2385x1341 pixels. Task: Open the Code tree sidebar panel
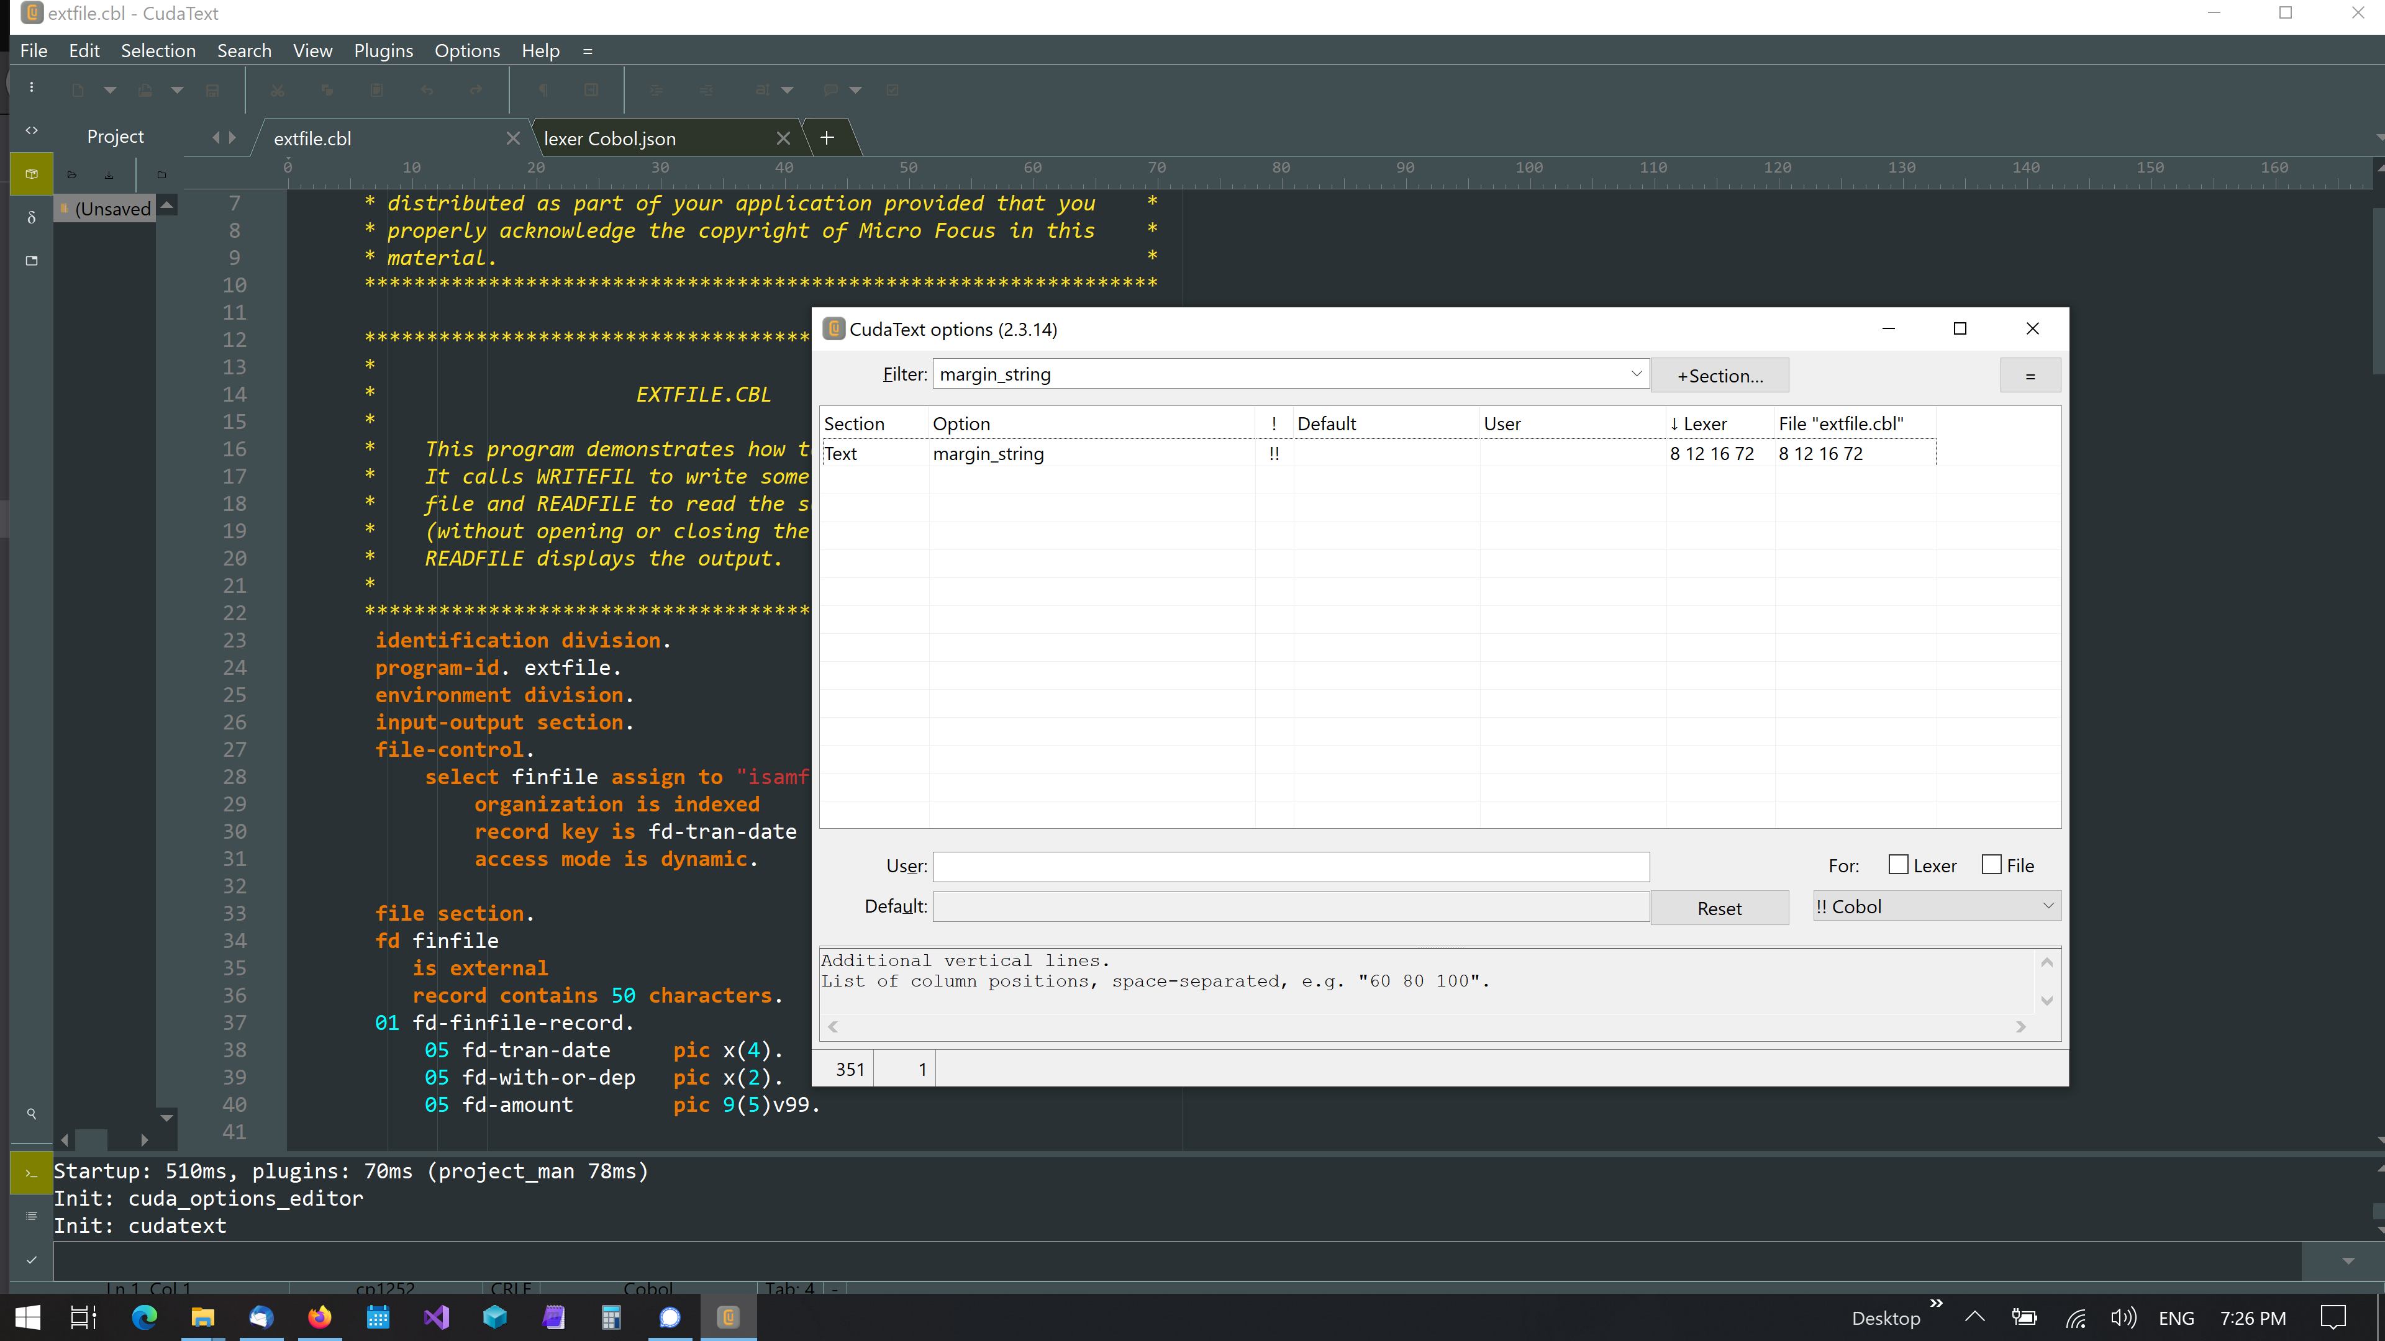click(x=32, y=130)
